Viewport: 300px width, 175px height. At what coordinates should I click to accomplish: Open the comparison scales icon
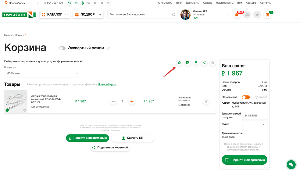247,15
